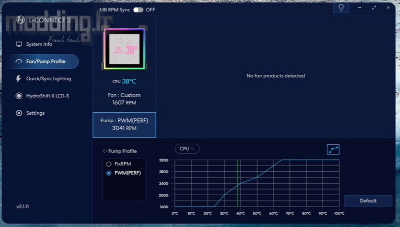Click the Quick/Sync Lighting bolt icon
The width and height of the screenshot is (400, 227).
(19, 79)
